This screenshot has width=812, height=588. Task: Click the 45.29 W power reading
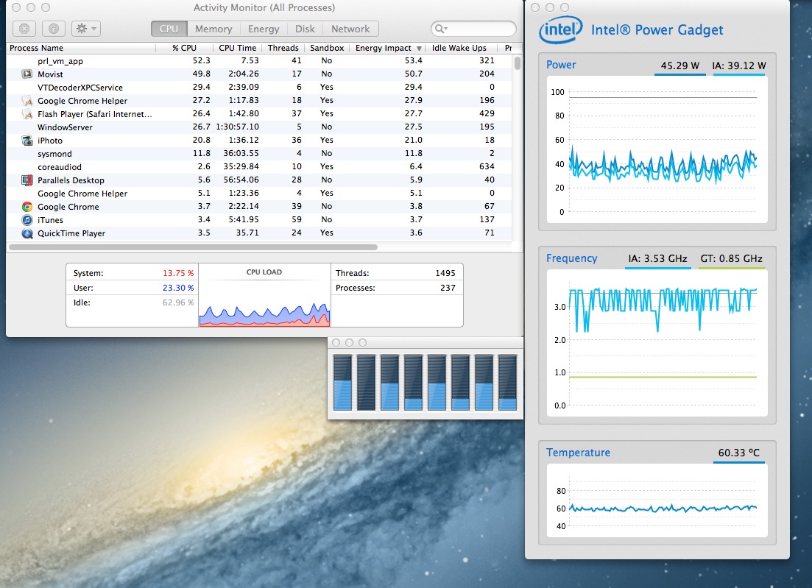[x=680, y=65]
